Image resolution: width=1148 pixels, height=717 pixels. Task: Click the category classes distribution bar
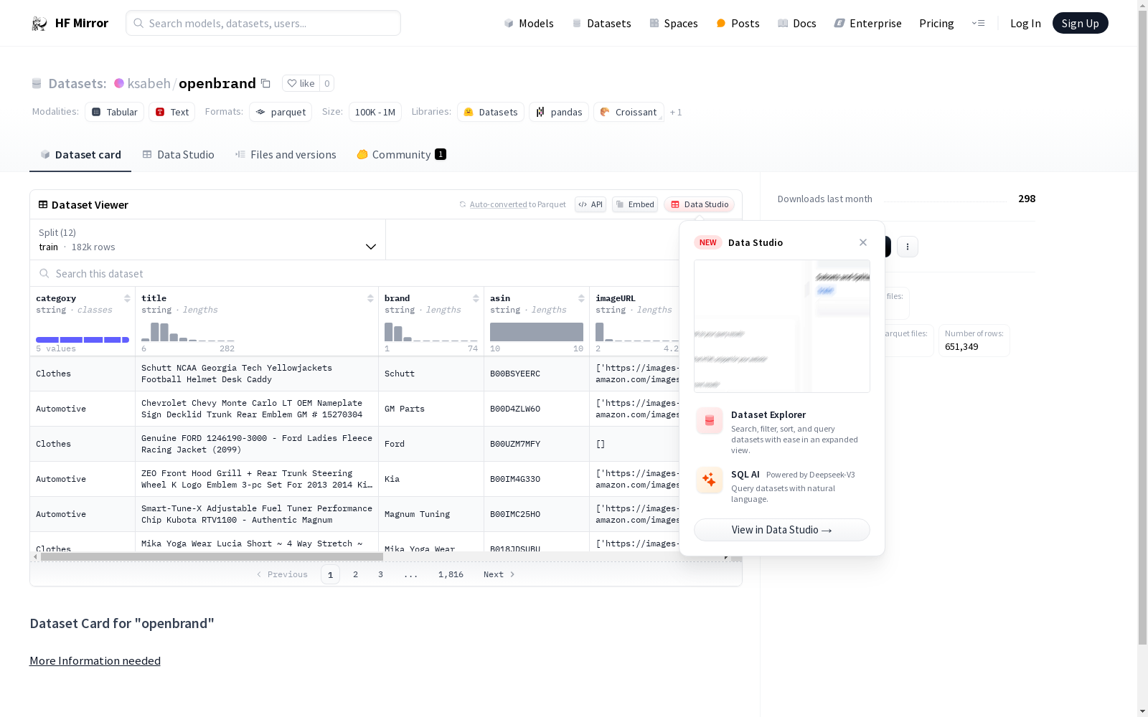tap(83, 340)
